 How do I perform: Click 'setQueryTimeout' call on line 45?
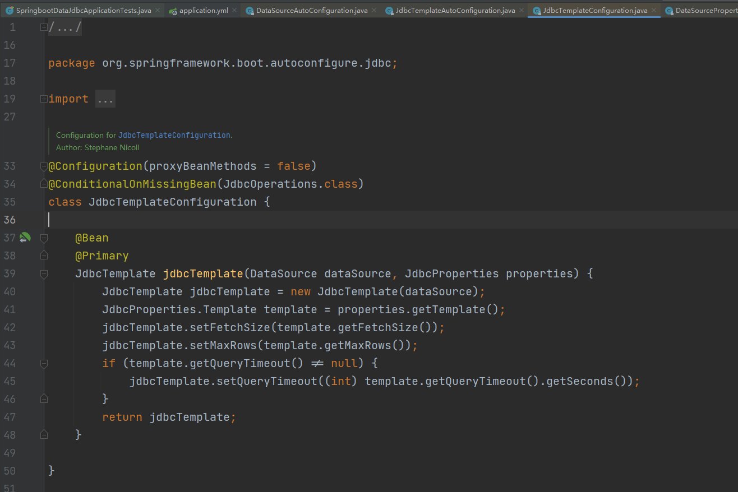267,381
